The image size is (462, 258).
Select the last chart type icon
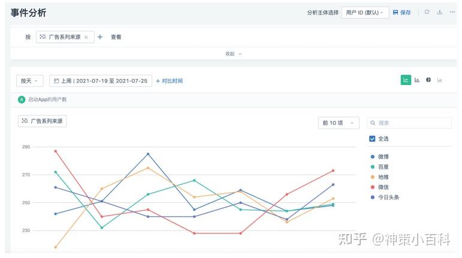pyautogui.click(x=440, y=80)
